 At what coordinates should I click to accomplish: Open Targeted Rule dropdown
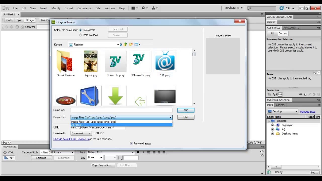click(57, 152)
